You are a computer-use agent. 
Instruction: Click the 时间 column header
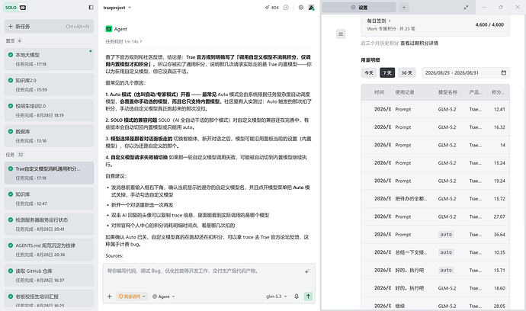[379, 92]
